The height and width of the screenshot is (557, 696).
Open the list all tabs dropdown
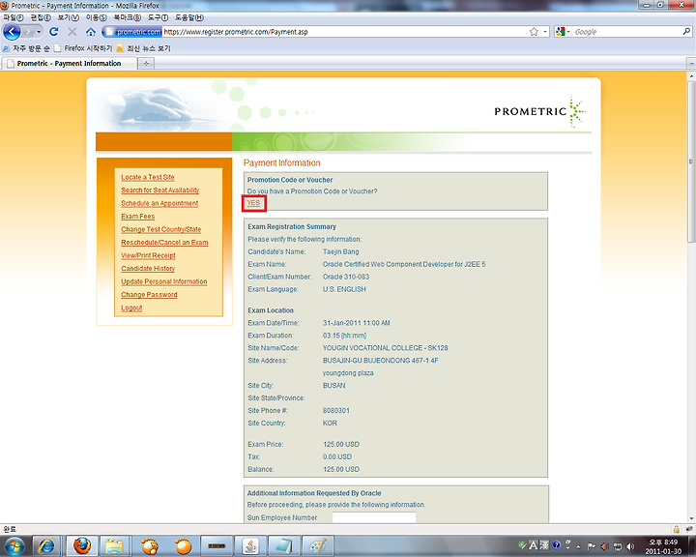[691, 64]
